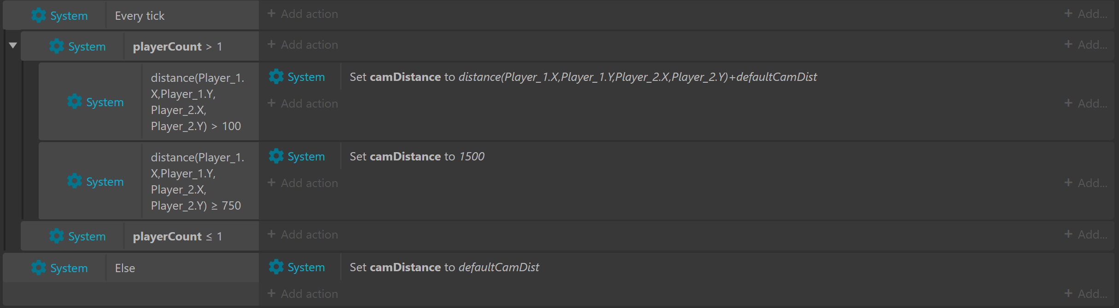1119x308 pixels.
Task: Select the Set camDistance to 1500 action
Action: pos(417,156)
